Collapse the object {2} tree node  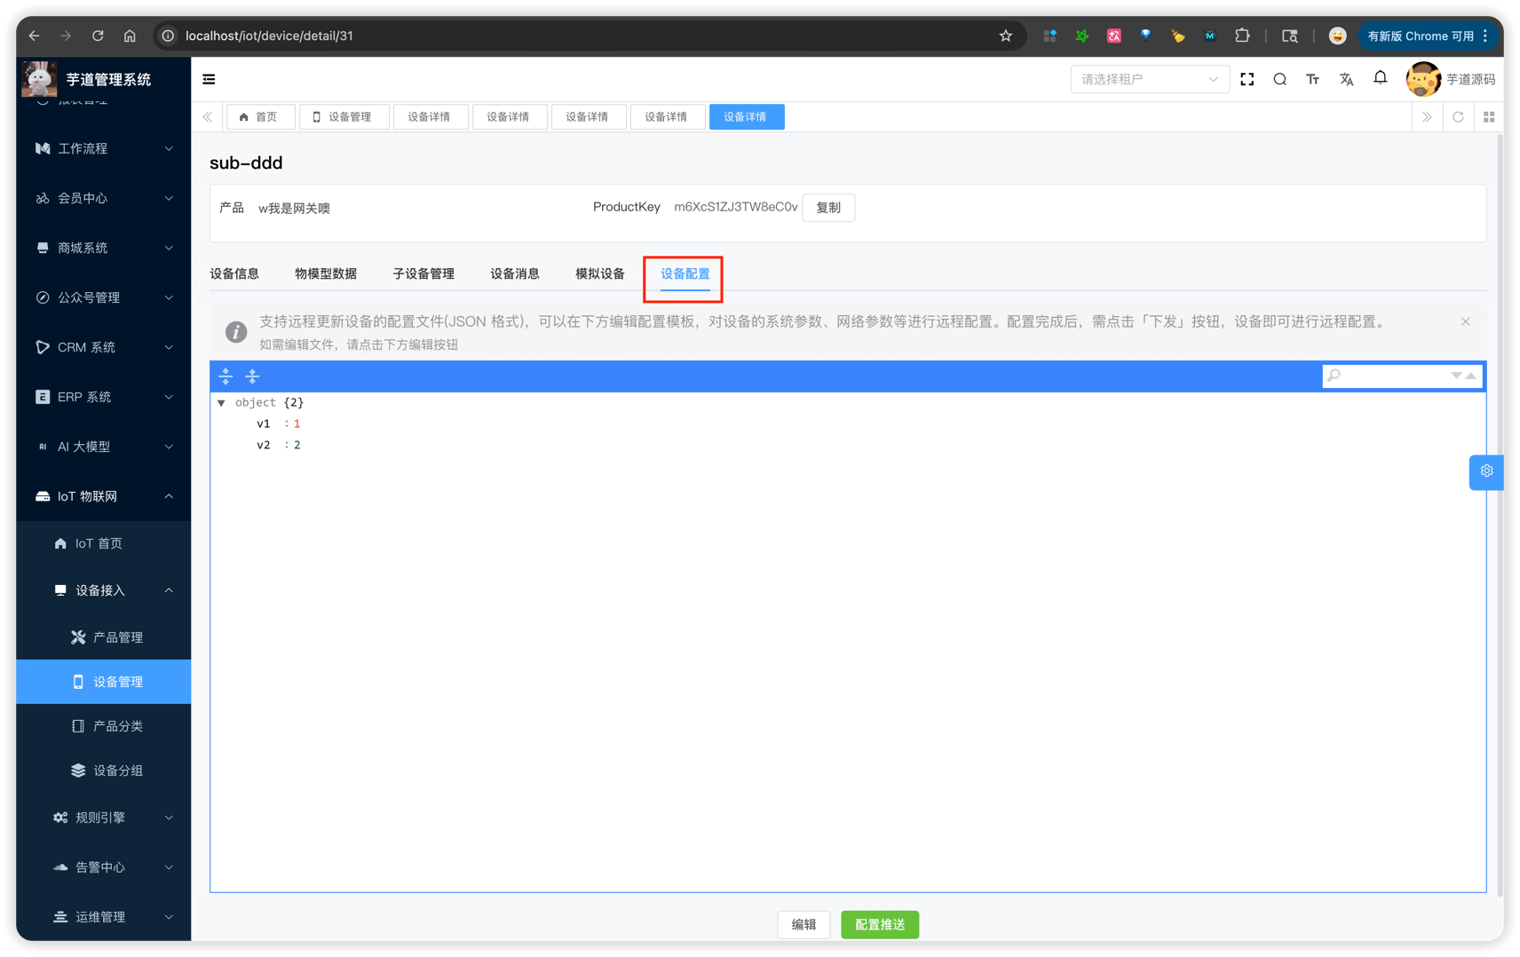coord(221,403)
